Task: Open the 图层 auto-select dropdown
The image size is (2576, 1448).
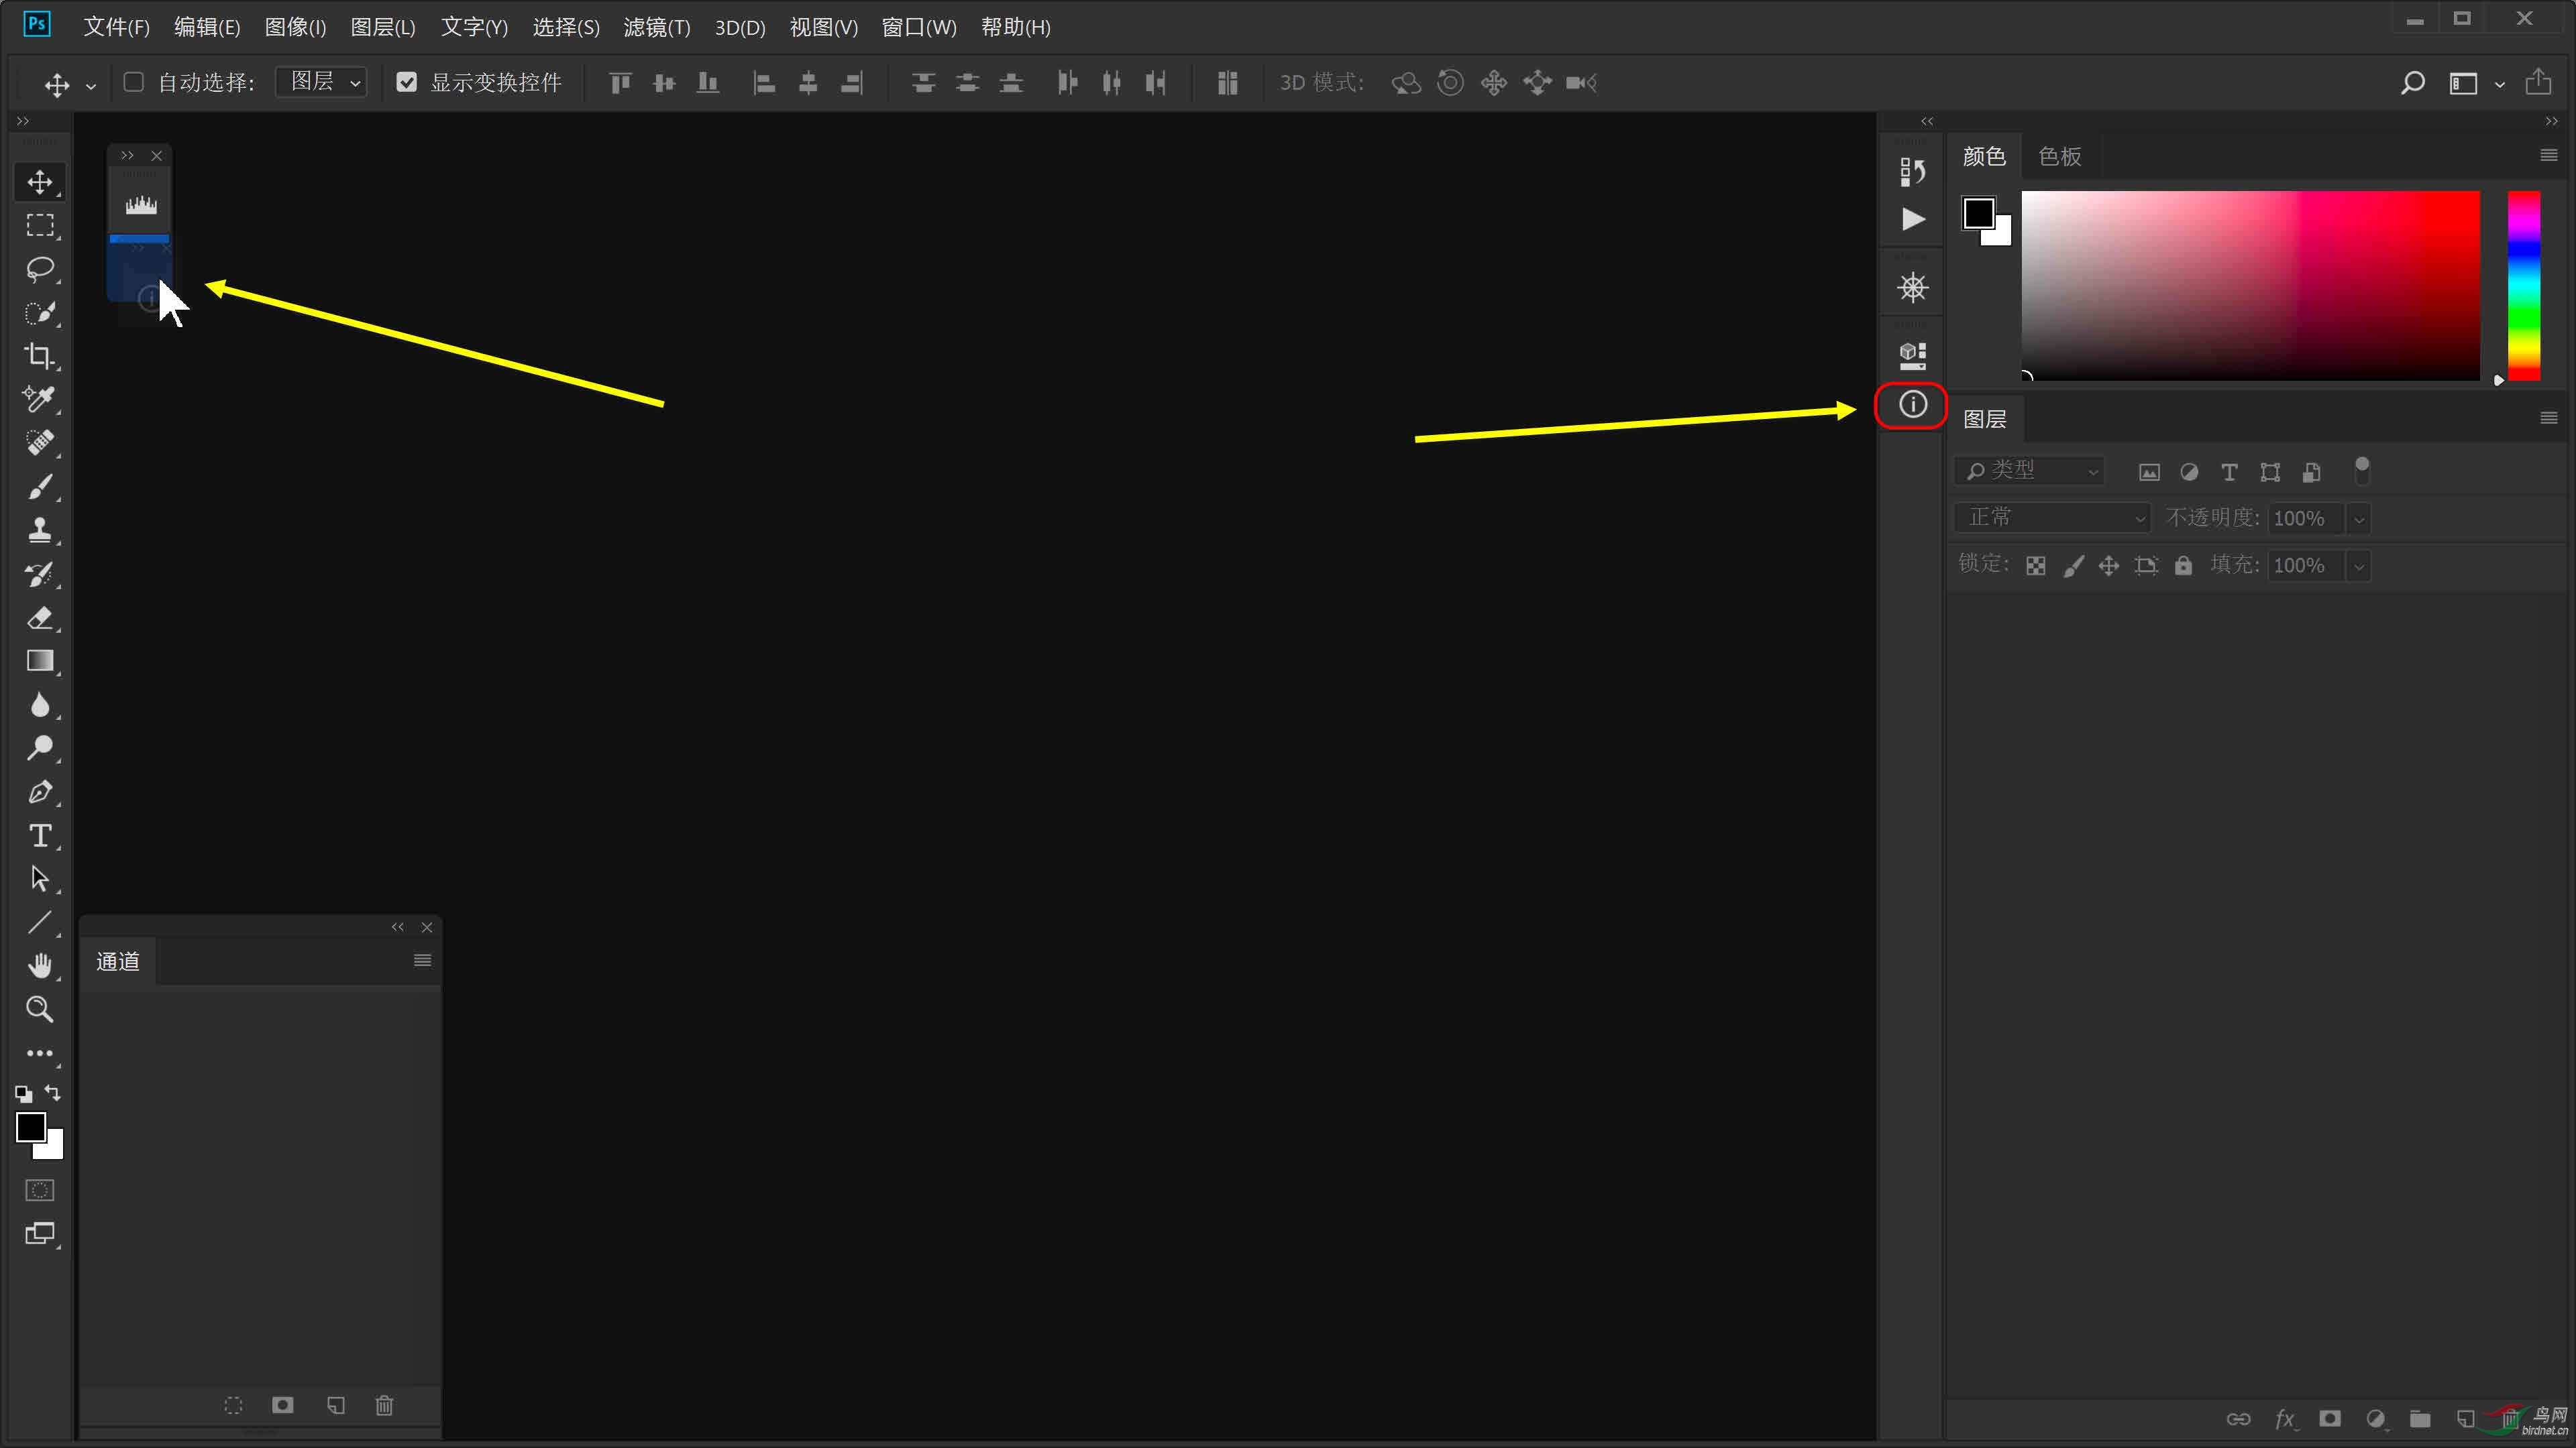Action: tap(322, 82)
